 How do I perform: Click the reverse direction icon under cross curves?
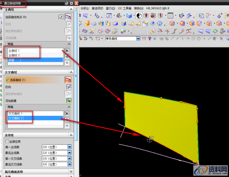(69, 87)
